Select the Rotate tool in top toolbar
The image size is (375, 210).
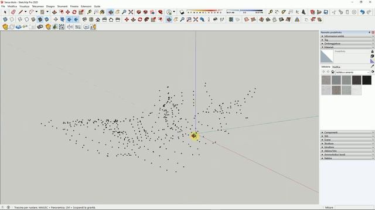point(74,12)
